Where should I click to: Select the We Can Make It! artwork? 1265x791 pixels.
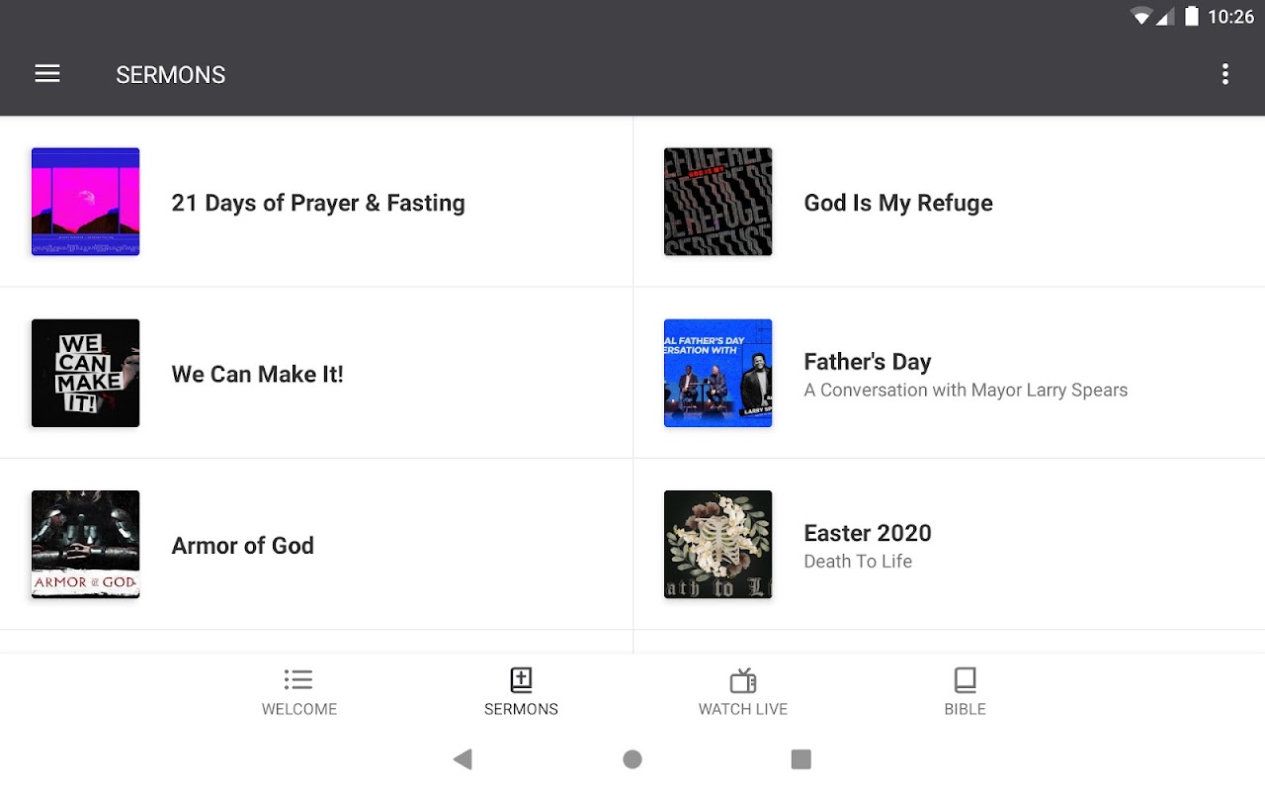pyautogui.click(x=85, y=373)
